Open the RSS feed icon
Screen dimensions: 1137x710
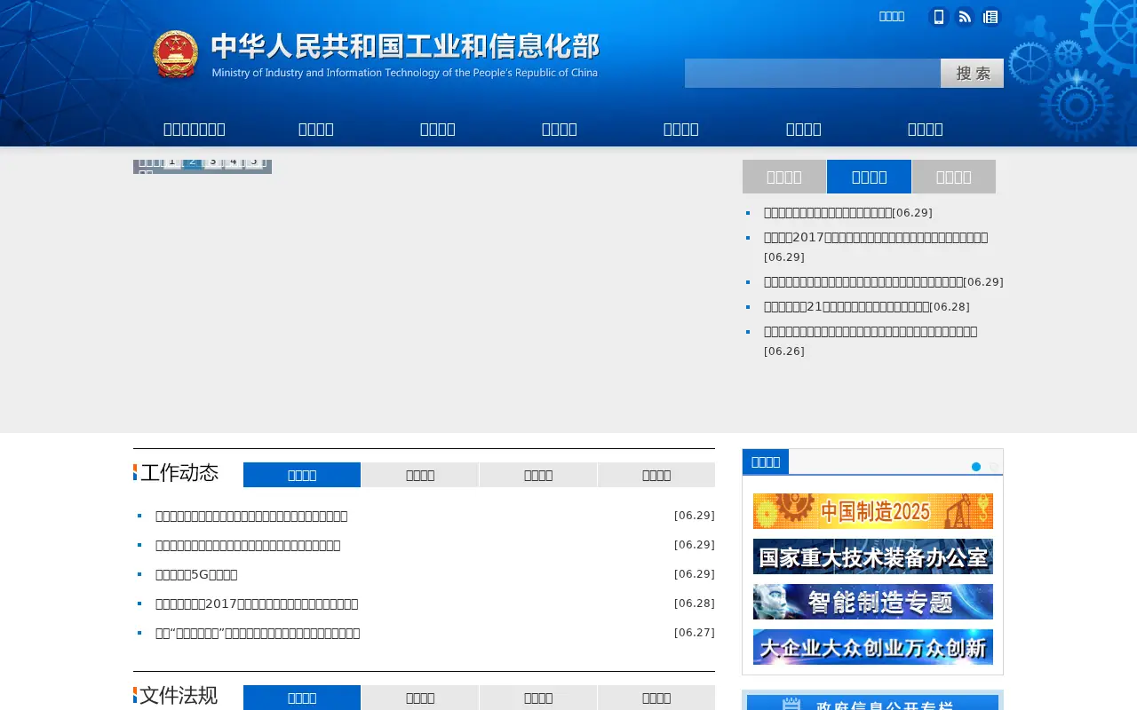965,17
